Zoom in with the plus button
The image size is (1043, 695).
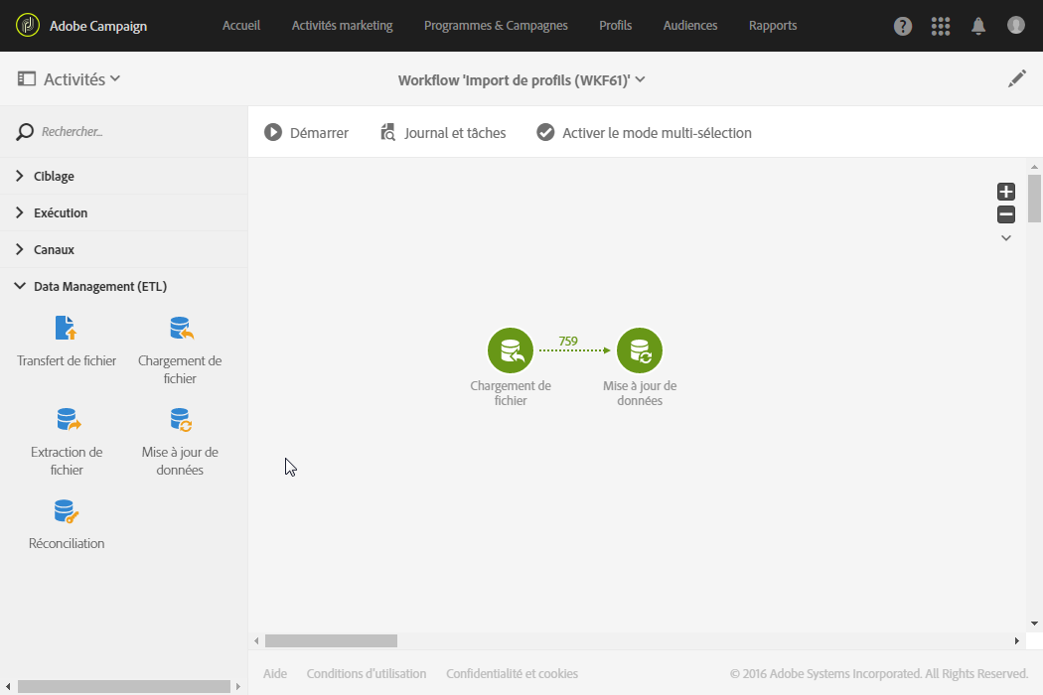1005,192
